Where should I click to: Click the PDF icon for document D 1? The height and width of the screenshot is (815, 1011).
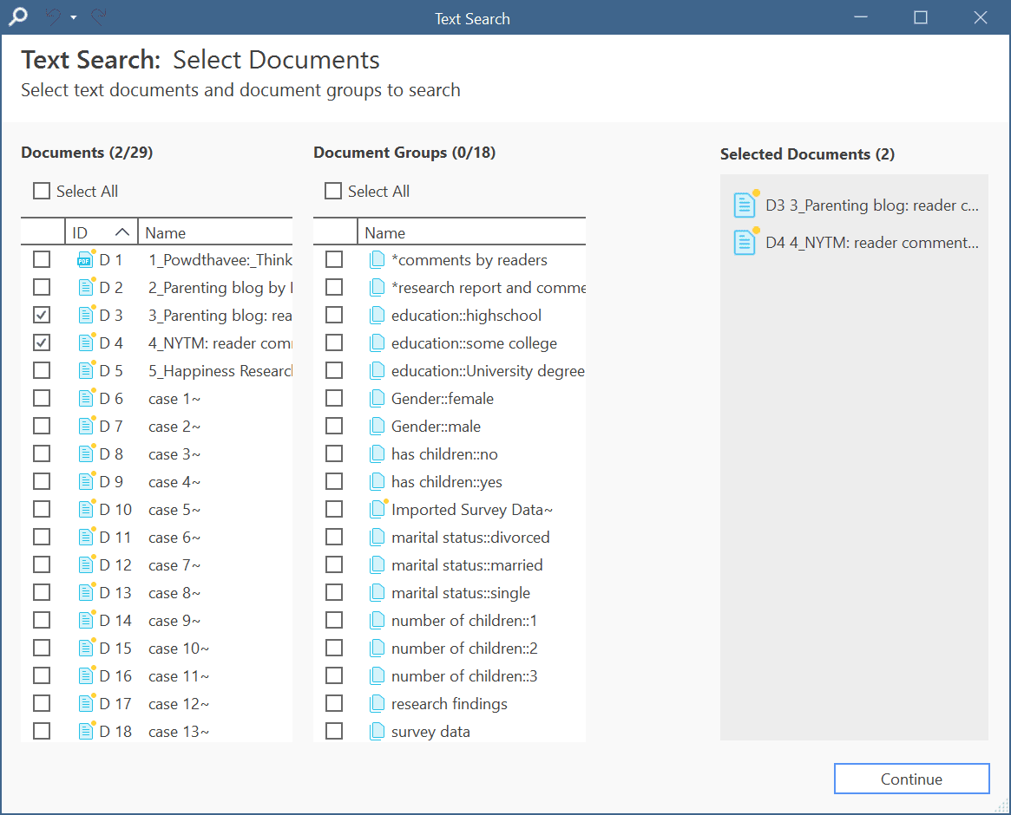(86, 259)
